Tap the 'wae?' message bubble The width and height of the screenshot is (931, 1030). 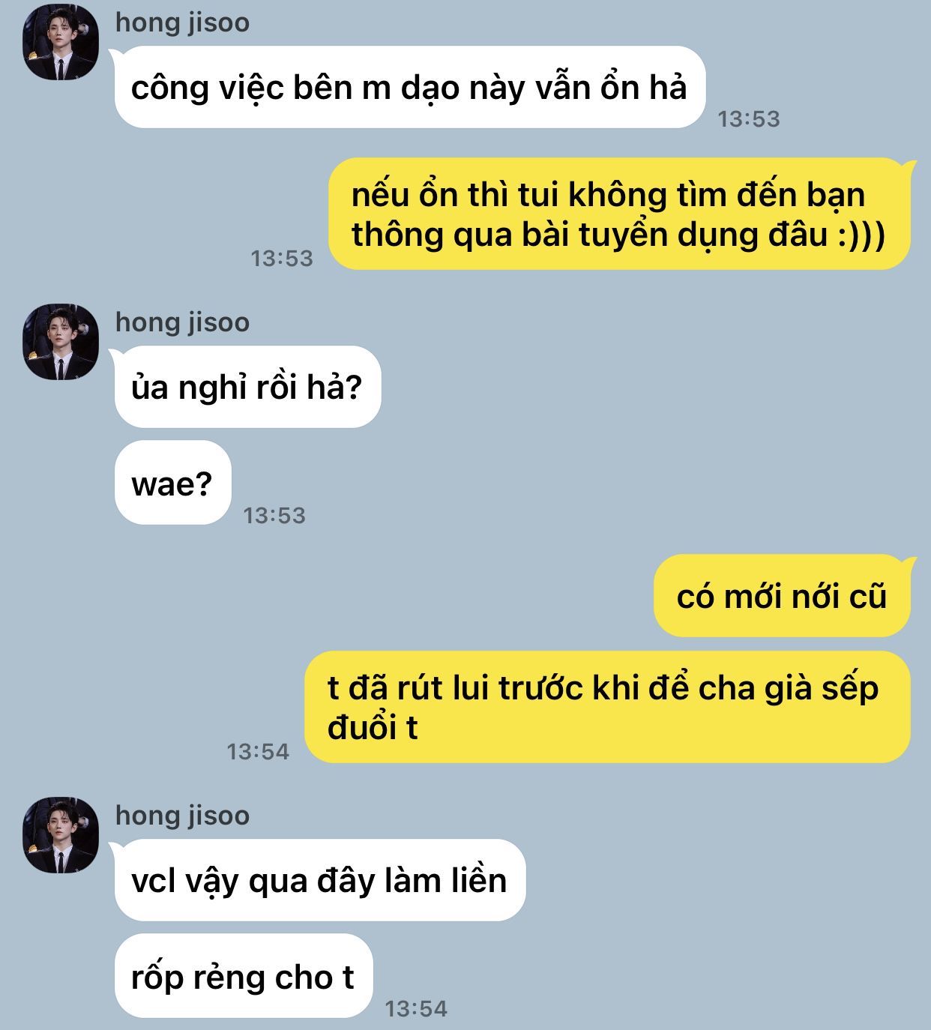tap(172, 483)
